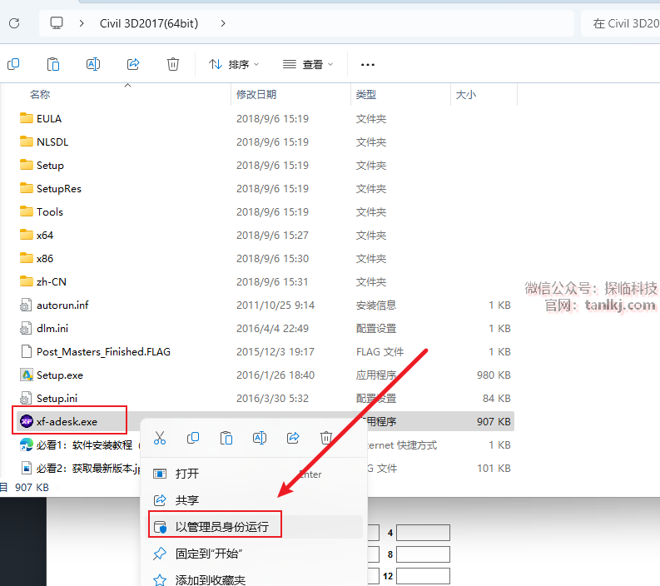
Task: Click the copy icon in the context menu
Action: pyautogui.click(x=193, y=438)
